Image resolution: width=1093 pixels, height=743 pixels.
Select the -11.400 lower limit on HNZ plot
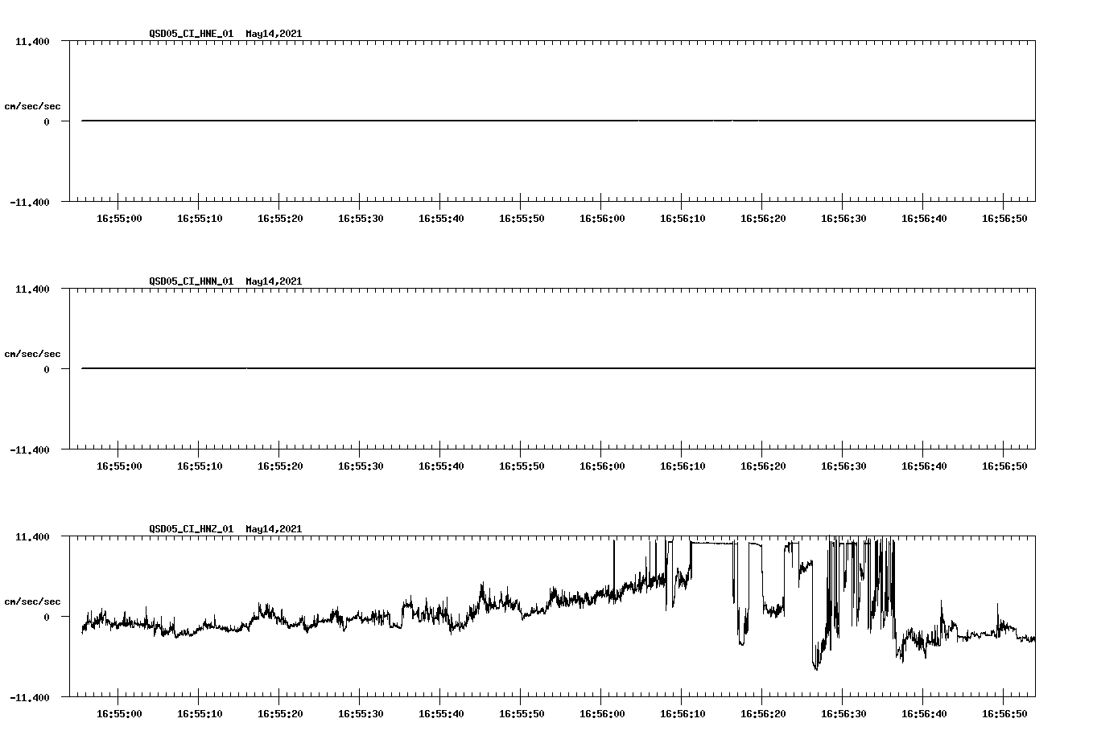33,695
